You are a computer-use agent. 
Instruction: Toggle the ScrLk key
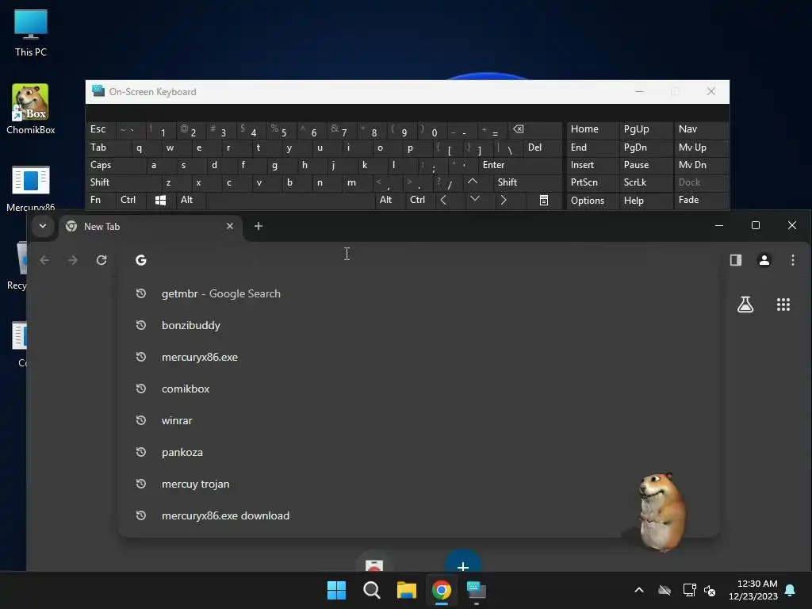(645, 182)
